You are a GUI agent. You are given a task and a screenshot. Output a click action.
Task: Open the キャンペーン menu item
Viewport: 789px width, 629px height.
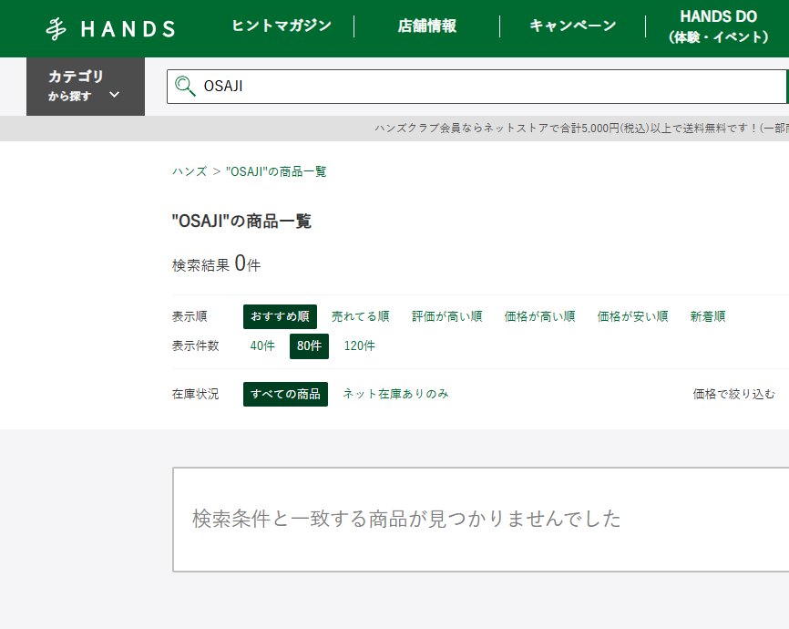click(573, 26)
